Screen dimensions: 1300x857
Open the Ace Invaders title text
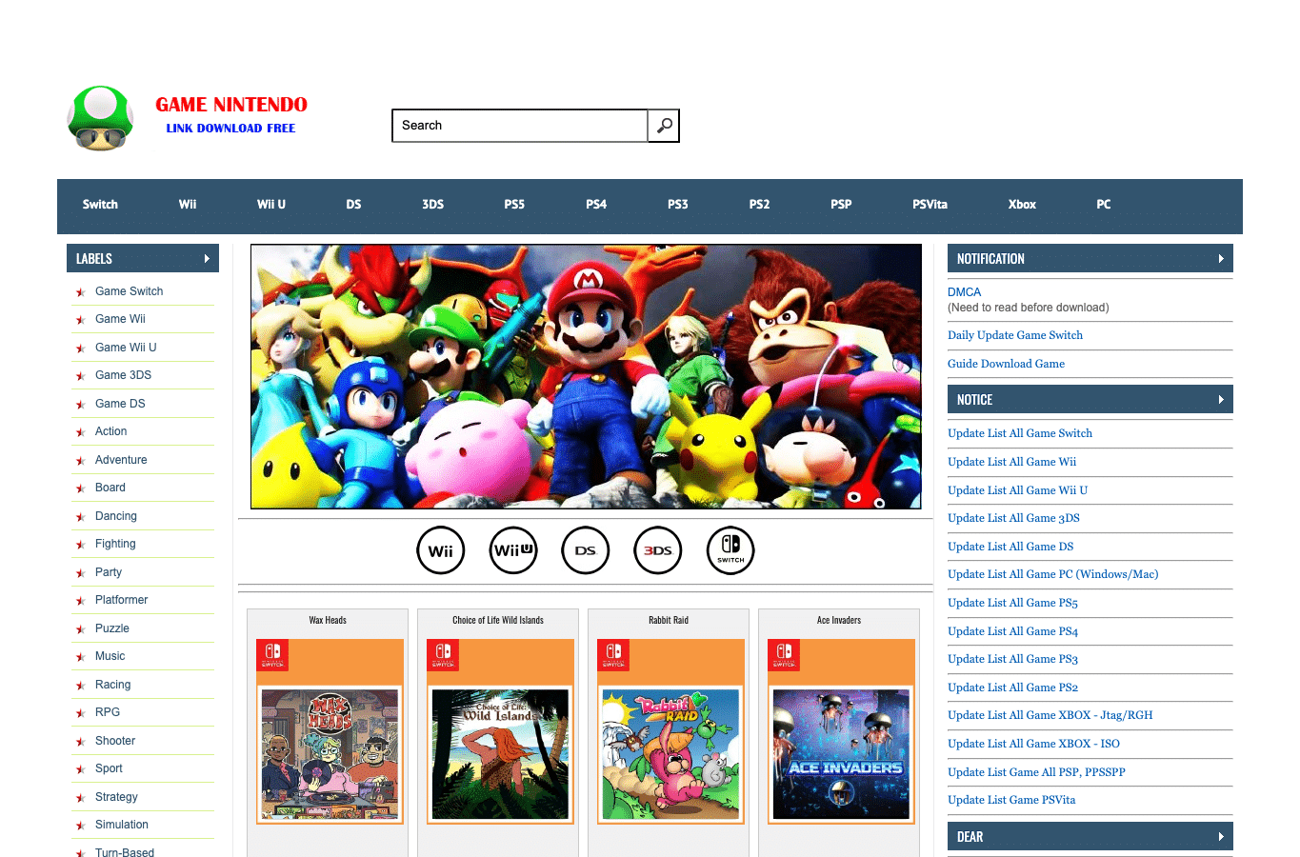[839, 620]
